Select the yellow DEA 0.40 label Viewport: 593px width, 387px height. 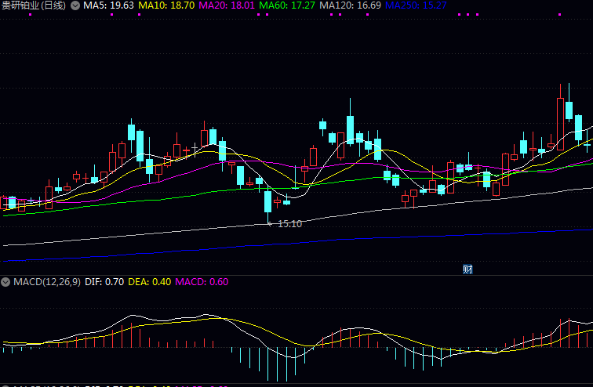point(149,282)
